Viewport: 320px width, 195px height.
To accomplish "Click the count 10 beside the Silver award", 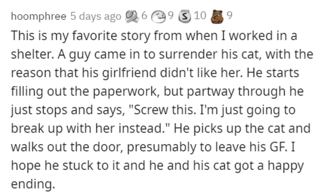I will [x=200, y=15].
